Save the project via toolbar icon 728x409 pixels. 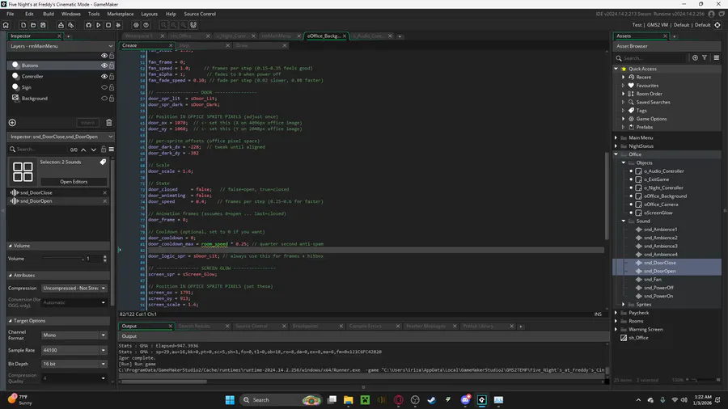tap(43, 25)
